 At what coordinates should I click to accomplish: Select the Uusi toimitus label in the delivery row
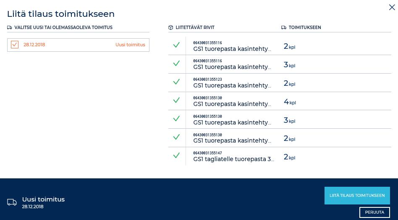(130, 45)
